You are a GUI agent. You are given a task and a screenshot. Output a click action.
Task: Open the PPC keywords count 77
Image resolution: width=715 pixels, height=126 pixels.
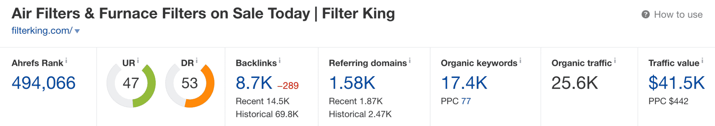[x=466, y=101]
